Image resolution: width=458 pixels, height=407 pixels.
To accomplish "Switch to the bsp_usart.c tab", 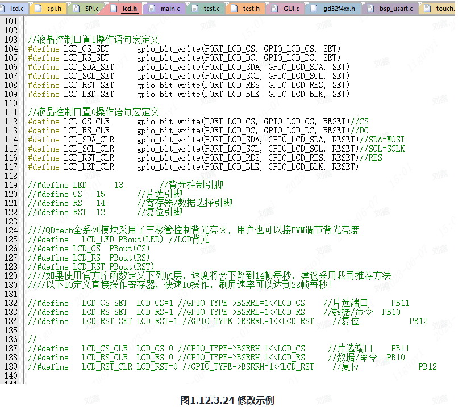I will [x=390, y=9].
